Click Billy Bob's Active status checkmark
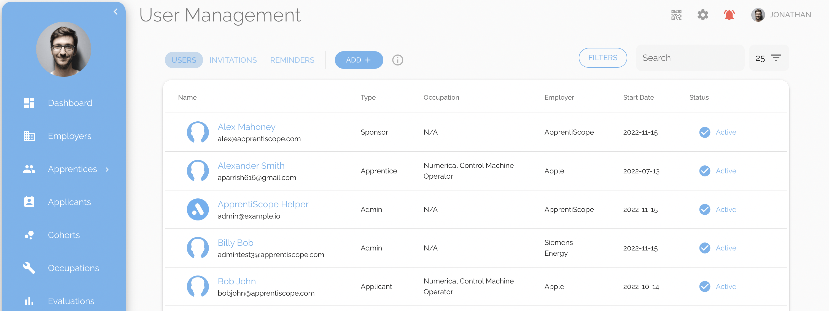 (x=704, y=248)
